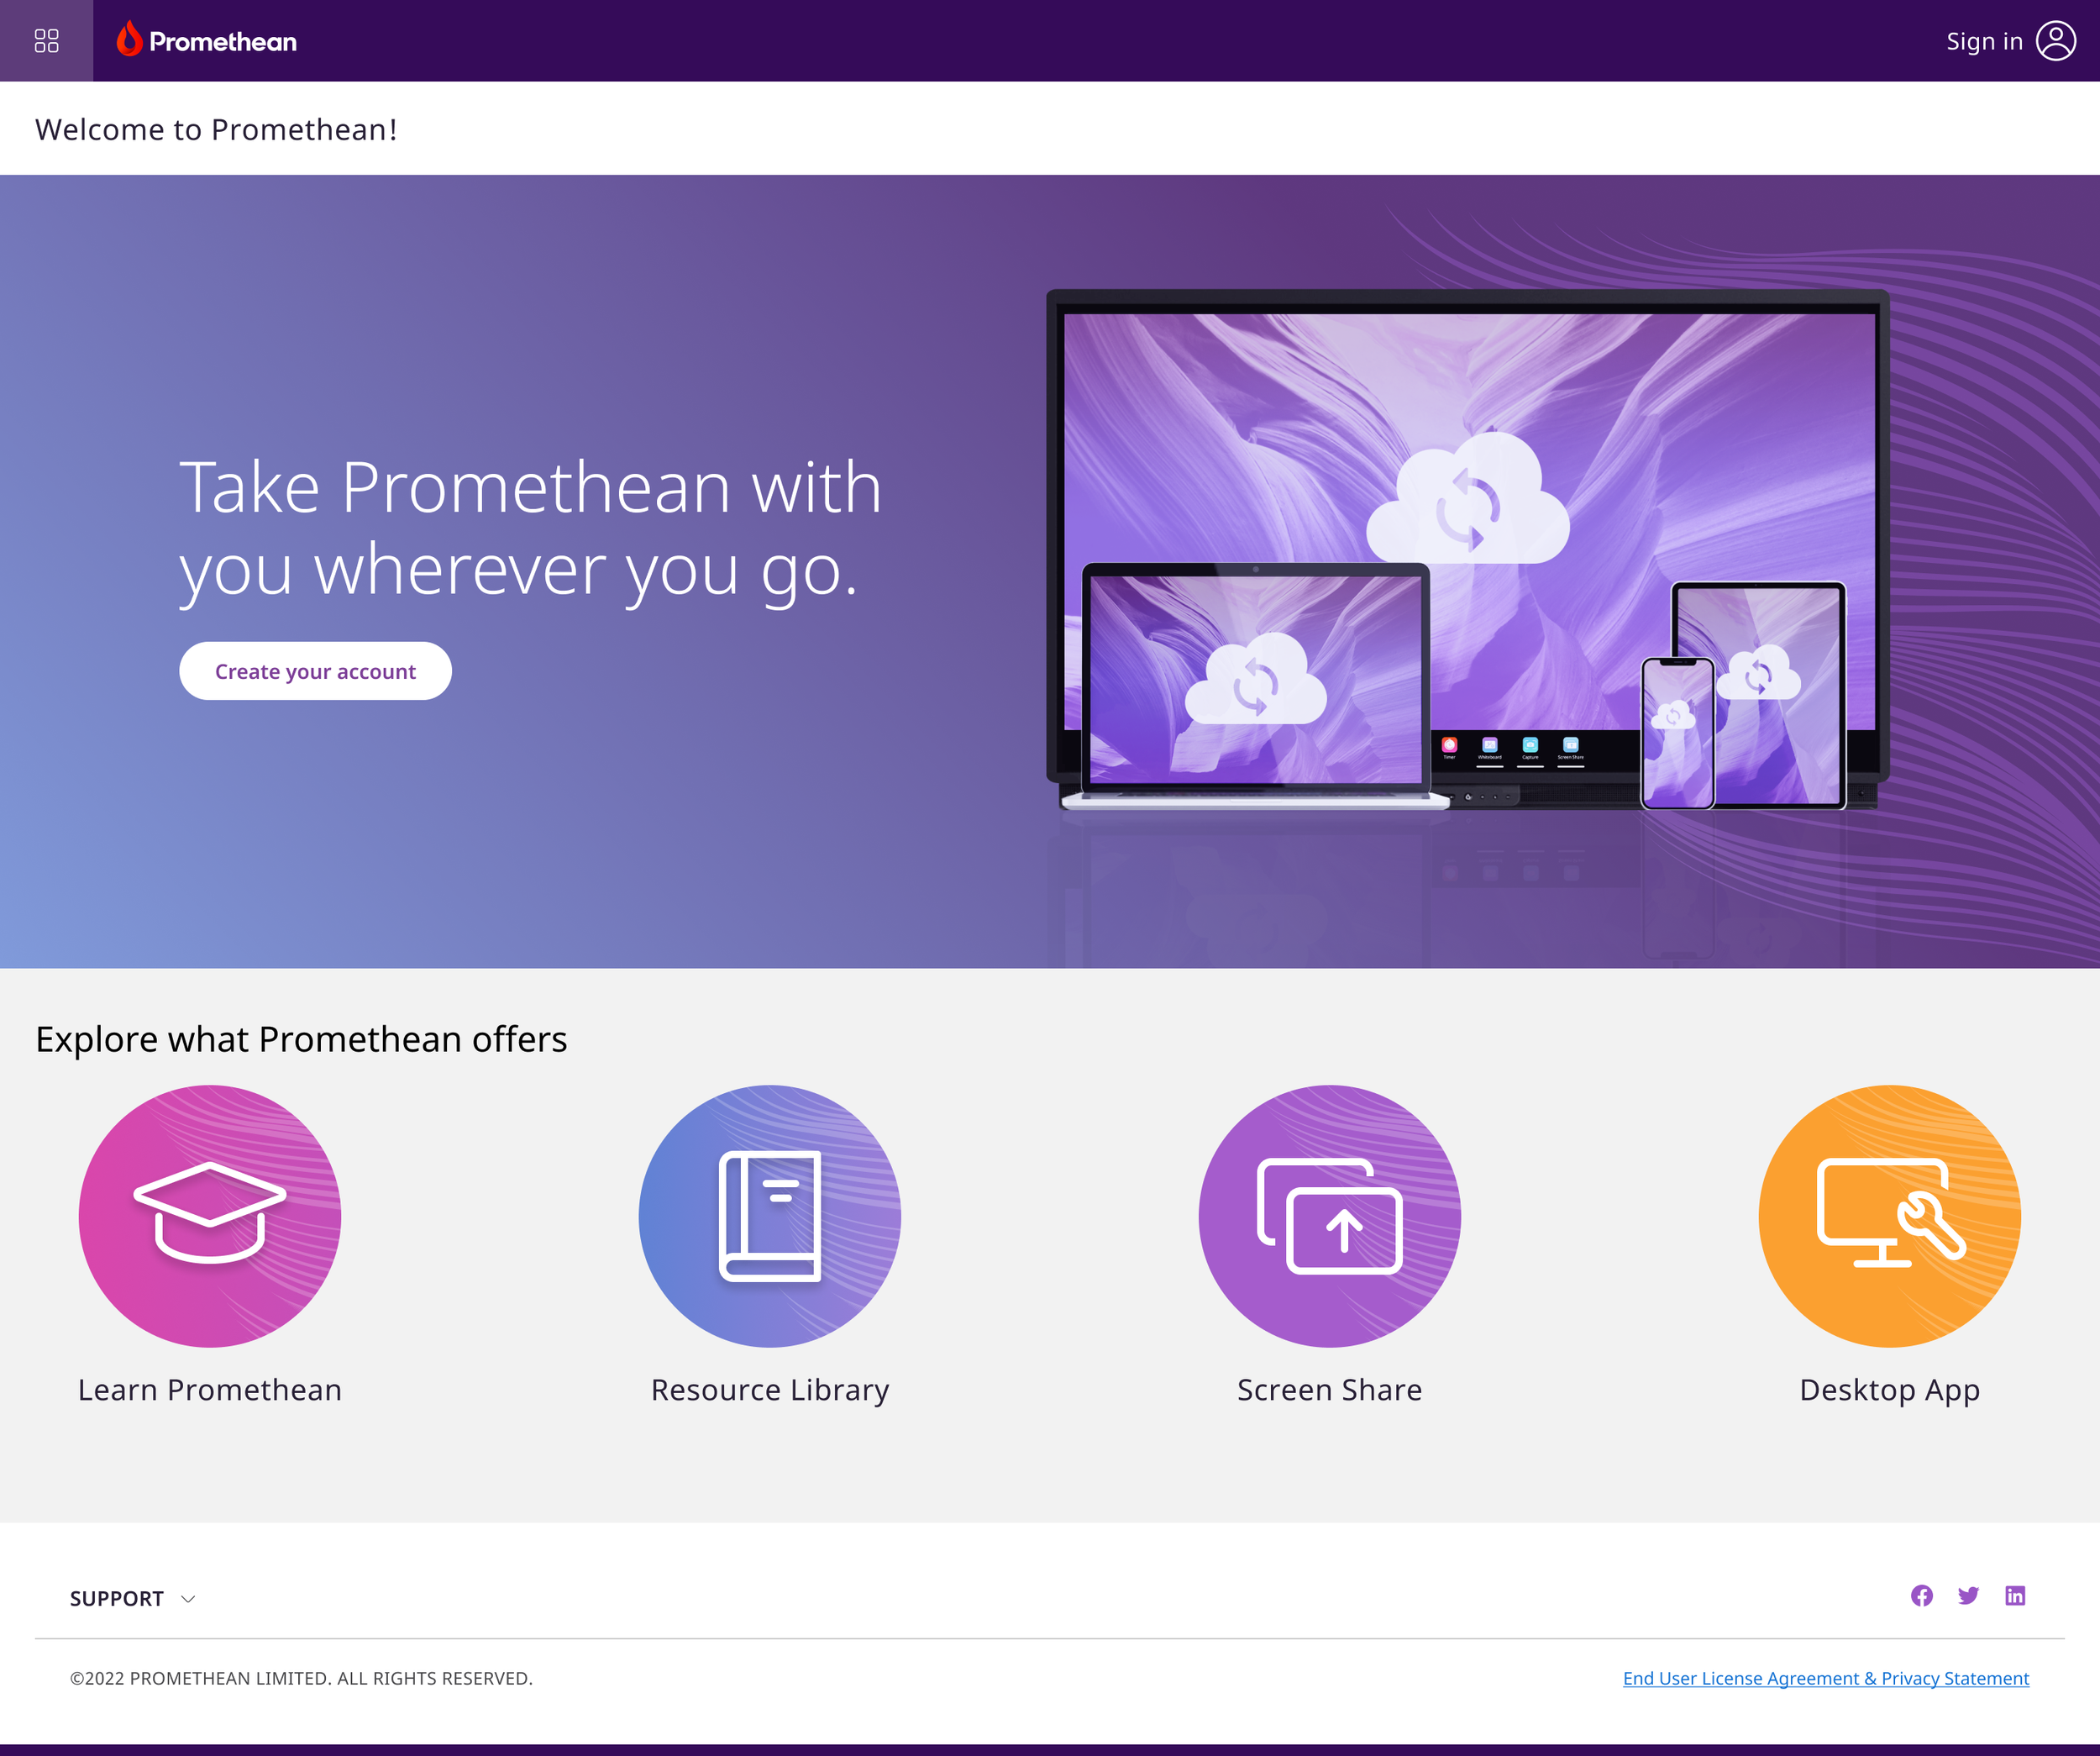Click the Welcome to Promethean! heading
Image resolution: width=2100 pixels, height=1756 pixels.
click(216, 130)
